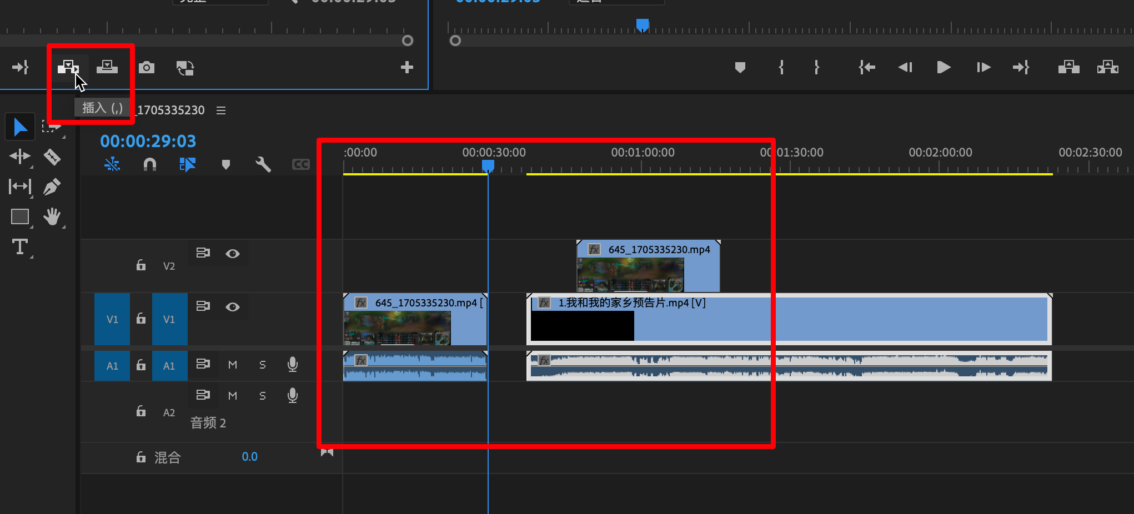Select the 1.我和我的家乡预告片.mp4 video clip
1134x514 pixels.
pyautogui.click(x=789, y=319)
